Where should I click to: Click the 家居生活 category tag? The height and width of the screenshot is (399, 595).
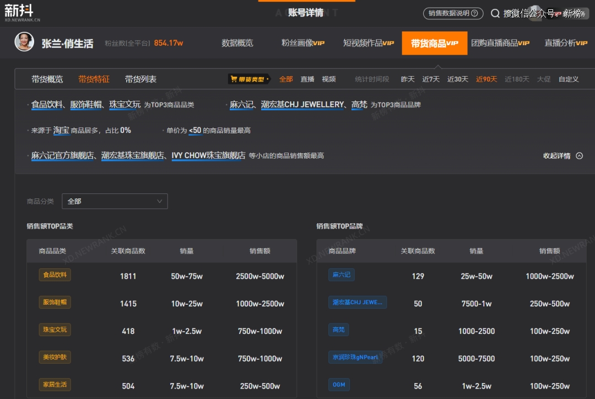(x=55, y=384)
